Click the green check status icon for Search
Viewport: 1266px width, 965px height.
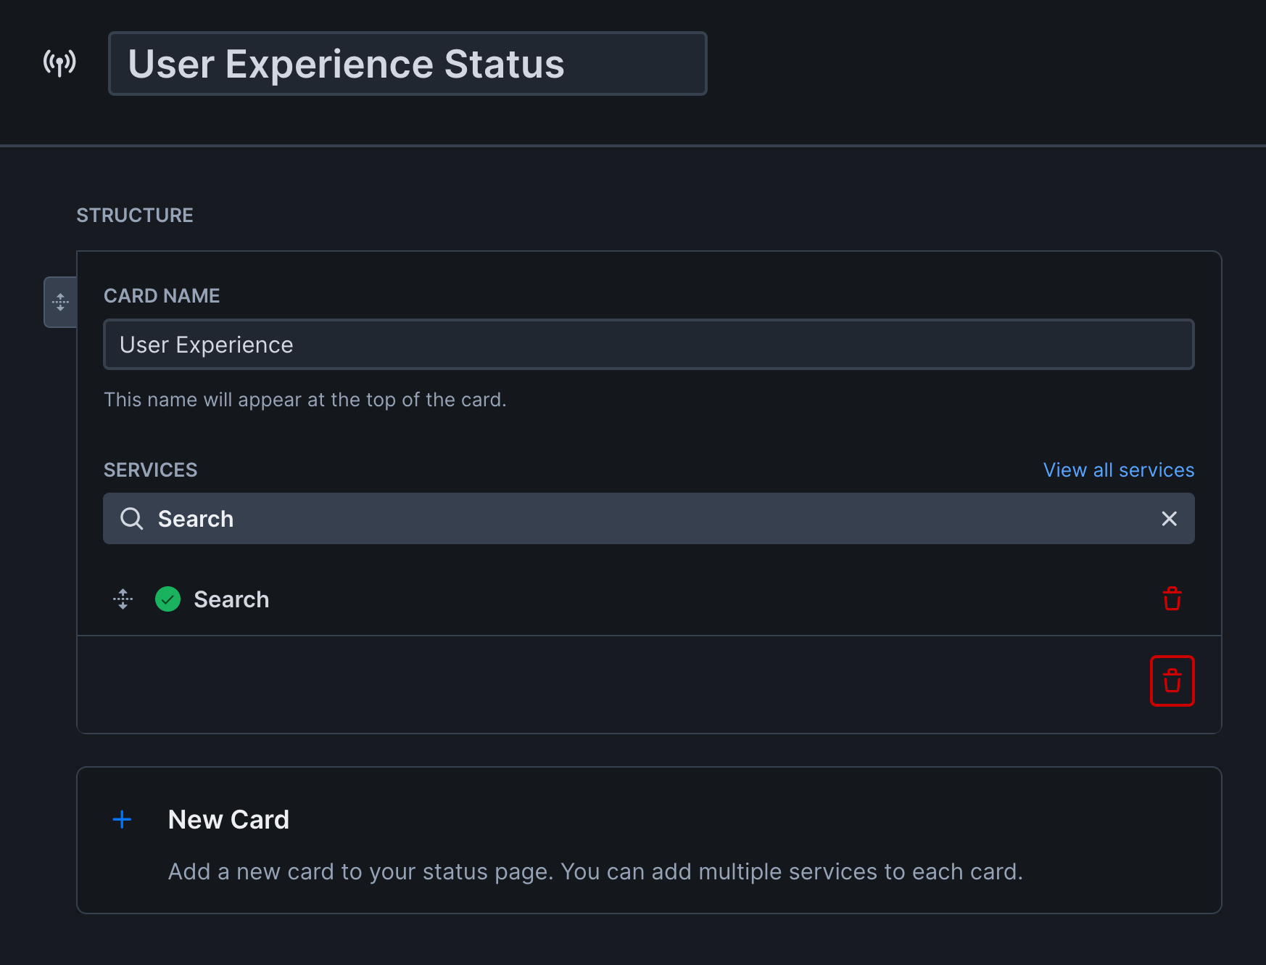tap(167, 599)
